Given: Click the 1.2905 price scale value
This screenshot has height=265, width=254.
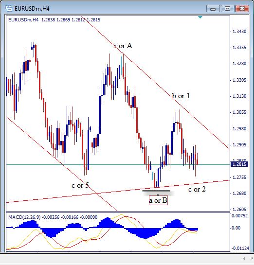Looking at the screenshot, I should (239, 145).
